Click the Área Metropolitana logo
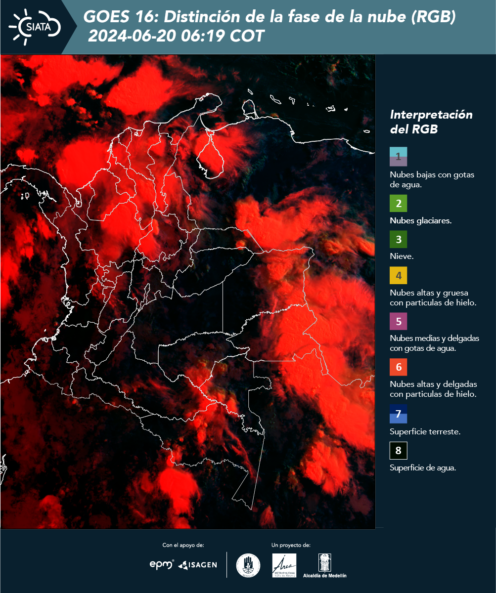 pos(284,565)
